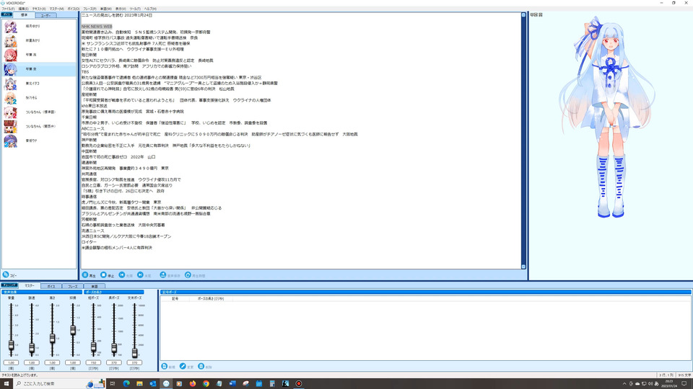This screenshot has height=389, width=693.
Task: Click the 高さ (pitch) slider handle
Action: click(52, 339)
